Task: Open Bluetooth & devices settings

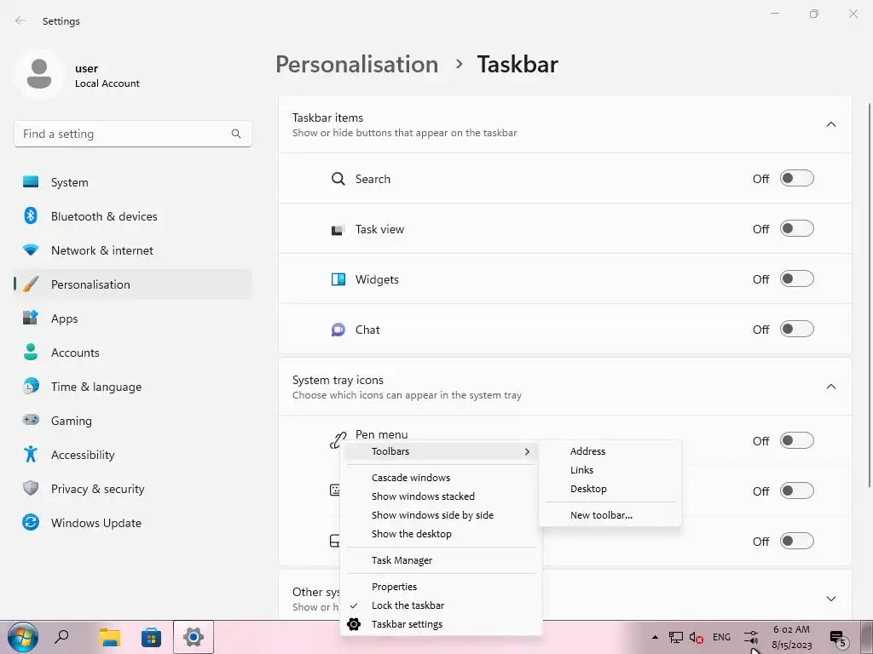Action: tap(132, 216)
